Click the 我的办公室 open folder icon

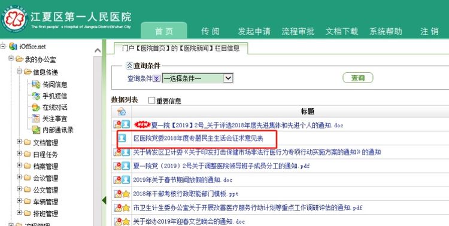point(20,59)
